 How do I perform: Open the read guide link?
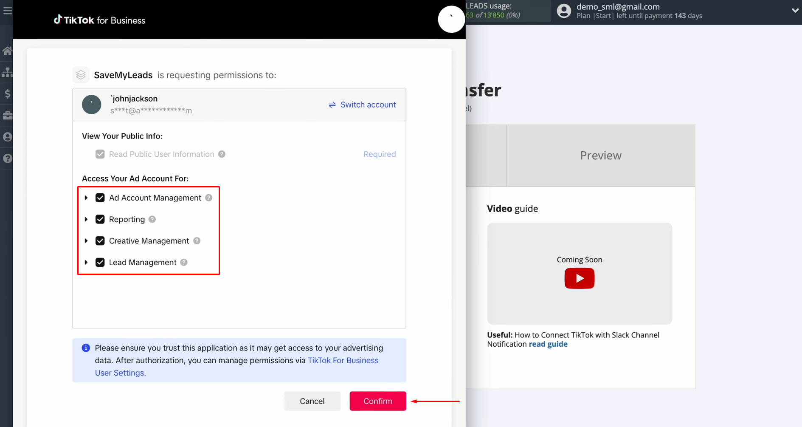[548, 344]
